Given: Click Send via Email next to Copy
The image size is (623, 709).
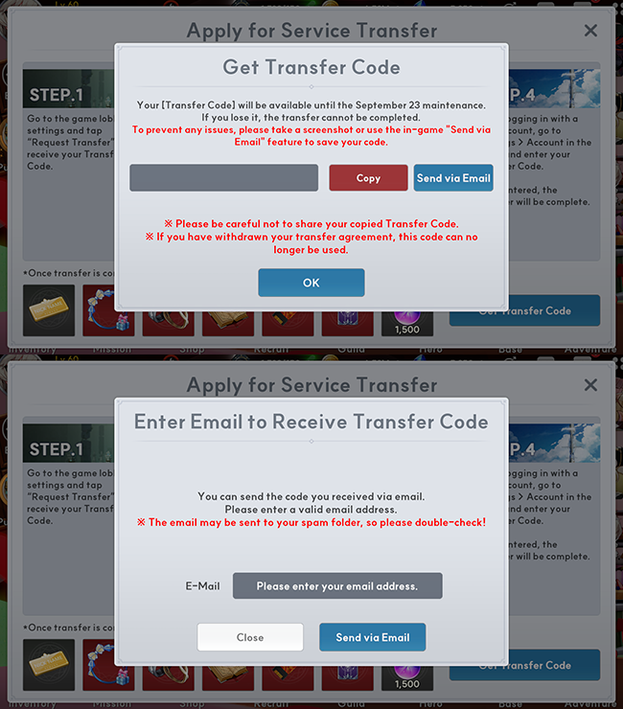Looking at the screenshot, I should click(x=453, y=177).
